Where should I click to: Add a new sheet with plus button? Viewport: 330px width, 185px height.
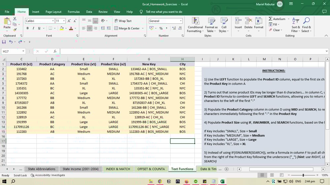(226, 169)
